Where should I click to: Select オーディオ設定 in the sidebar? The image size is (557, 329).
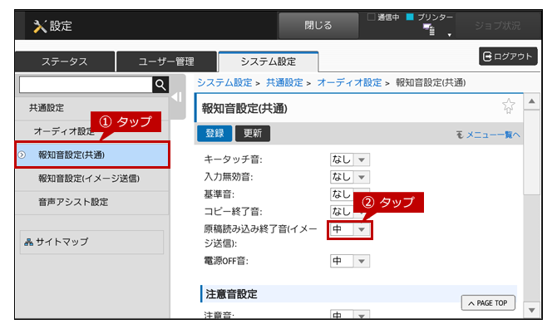[x=92, y=131]
